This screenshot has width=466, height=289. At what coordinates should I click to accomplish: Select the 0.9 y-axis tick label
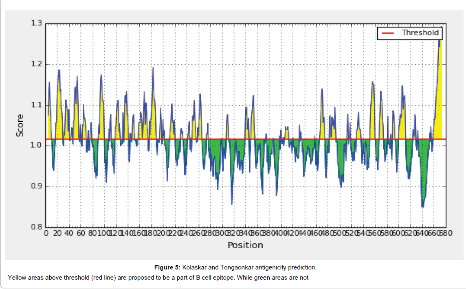pos(36,186)
